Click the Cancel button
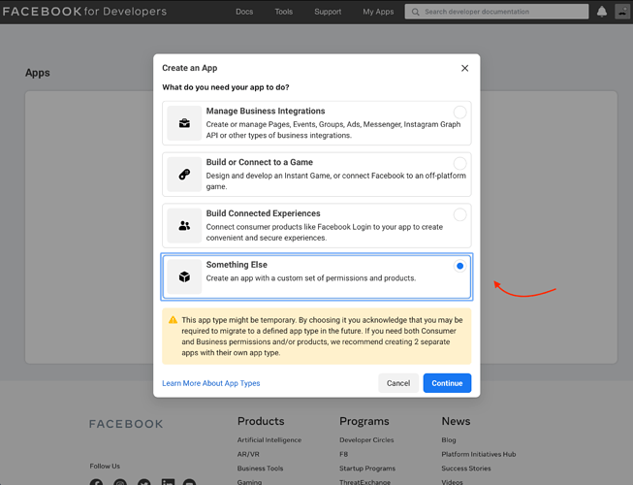This screenshot has height=485, width=633. pyautogui.click(x=398, y=383)
